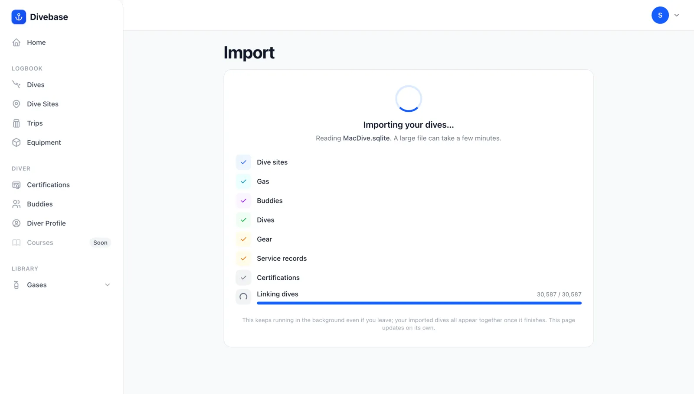Click the DIVER section header
The height and width of the screenshot is (394, 694).
pyautogui.click(x=21, y=168)
